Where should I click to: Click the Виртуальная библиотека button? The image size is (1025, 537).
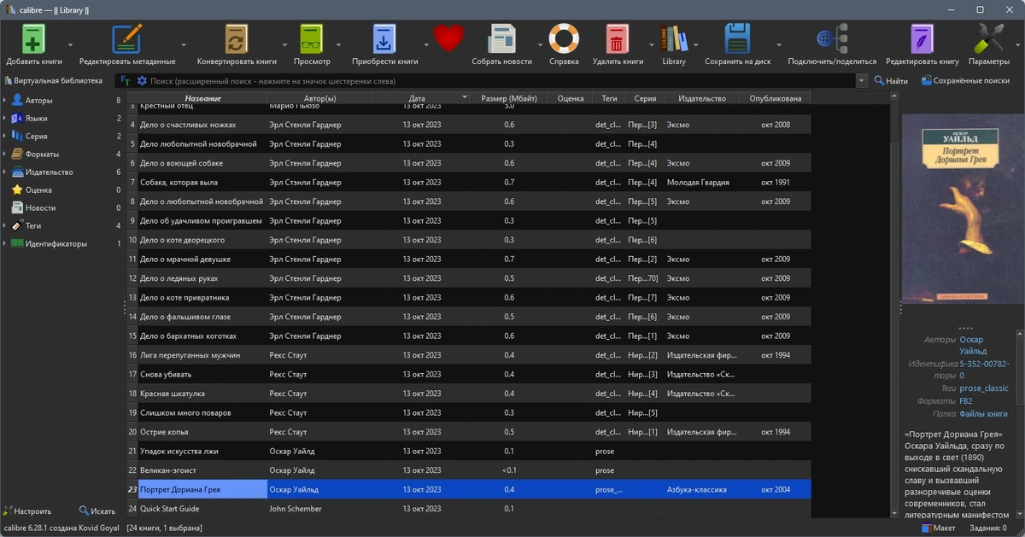pyautogui.click(x=54, y=81)
